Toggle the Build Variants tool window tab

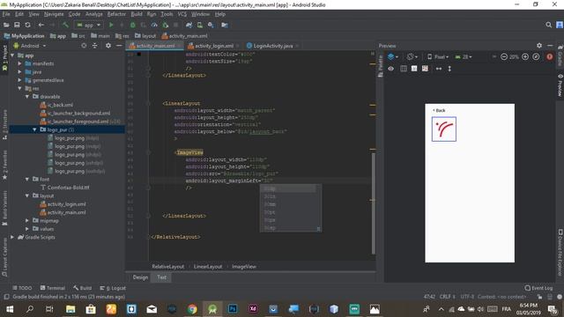click(4, 208)
